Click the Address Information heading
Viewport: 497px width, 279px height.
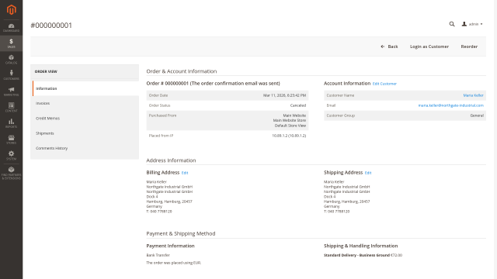coord(171,160)
